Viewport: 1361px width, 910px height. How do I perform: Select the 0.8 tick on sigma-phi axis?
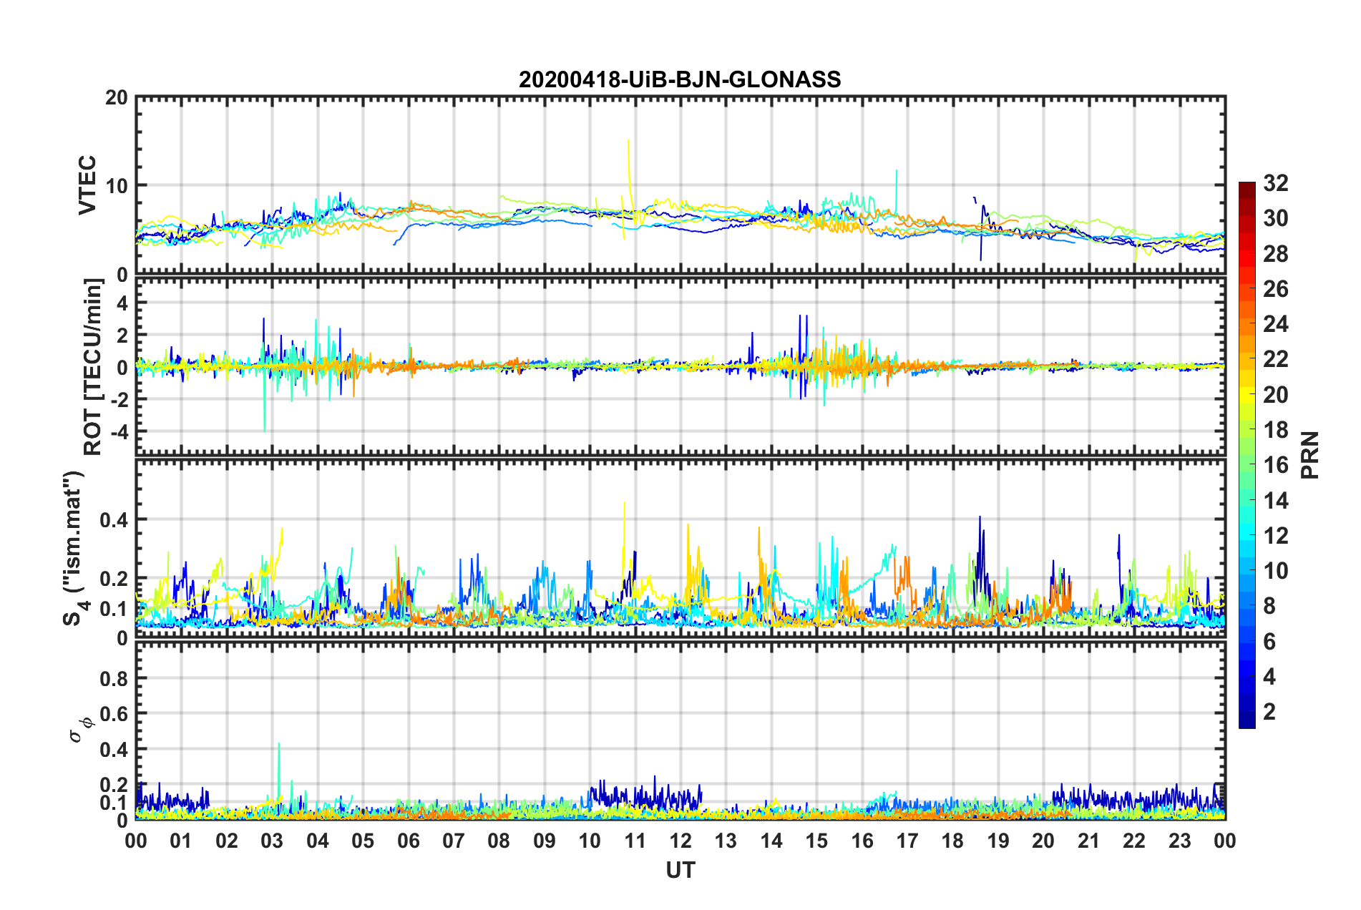pos(114,678)
